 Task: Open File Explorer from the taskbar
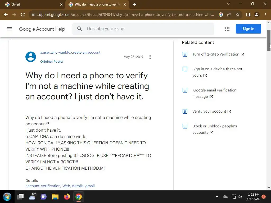55,197
